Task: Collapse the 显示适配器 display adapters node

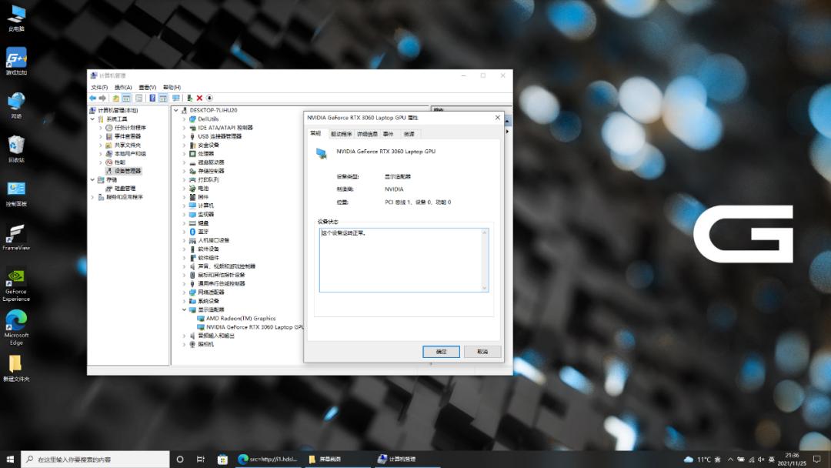Action: 185,309
